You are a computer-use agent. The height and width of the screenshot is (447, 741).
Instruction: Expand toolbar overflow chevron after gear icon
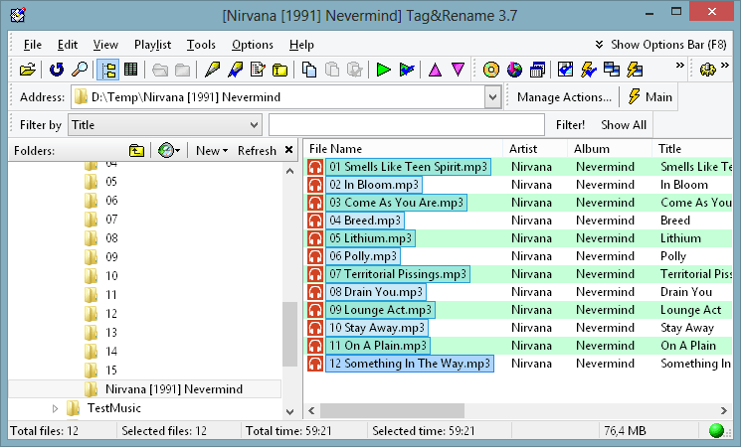pos(725,66)
